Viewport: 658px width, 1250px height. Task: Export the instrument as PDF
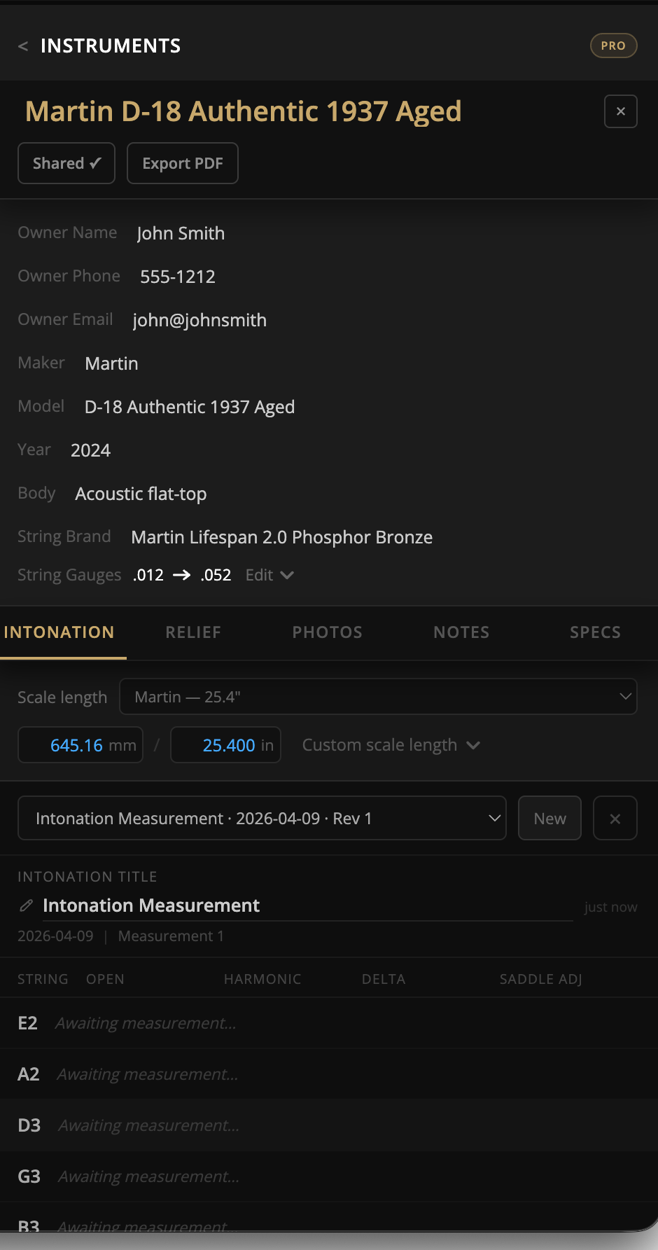[182, 163]
